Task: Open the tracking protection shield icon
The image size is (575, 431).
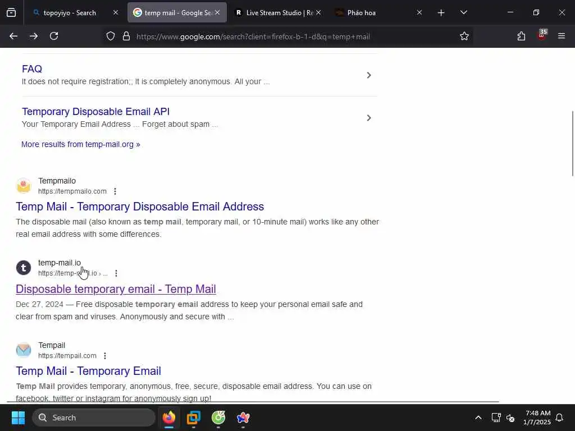Action: (111, 36)
